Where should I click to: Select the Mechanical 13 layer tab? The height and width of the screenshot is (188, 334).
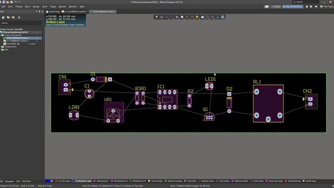point(119,181)
